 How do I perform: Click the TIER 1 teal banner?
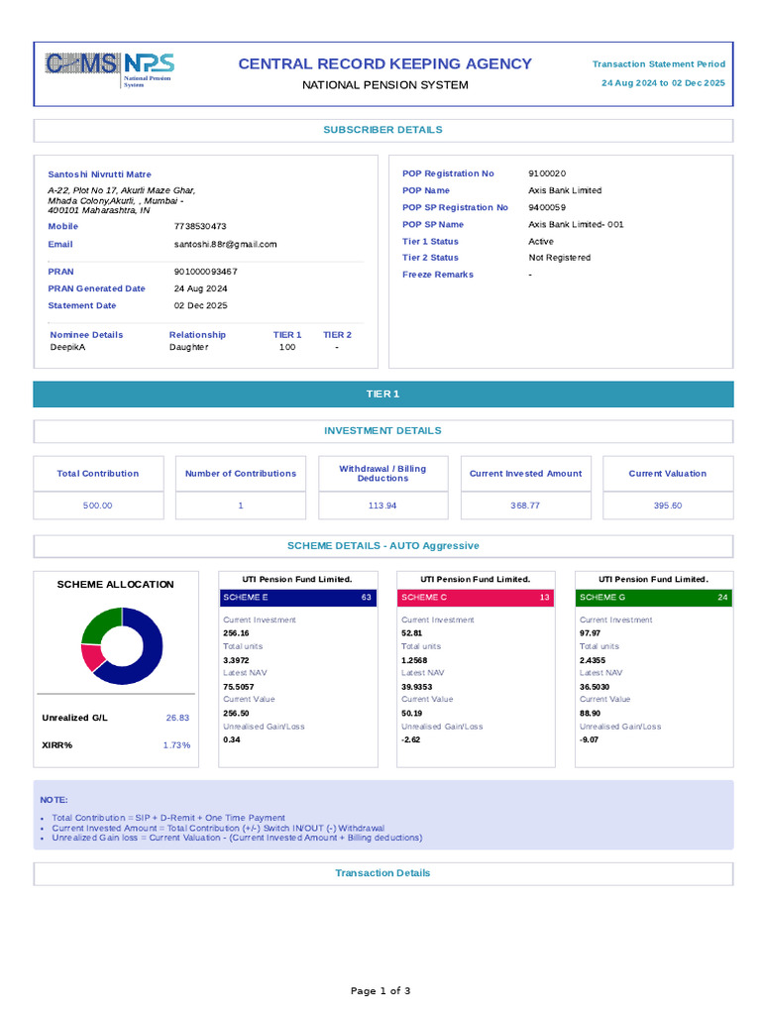383,395
